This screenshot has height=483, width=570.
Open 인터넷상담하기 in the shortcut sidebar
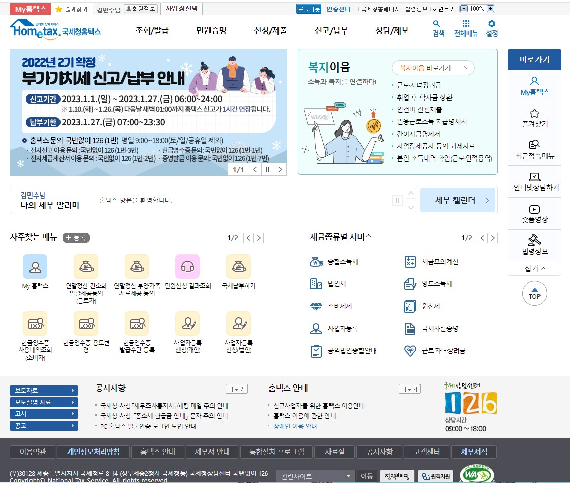pos(534,182)
